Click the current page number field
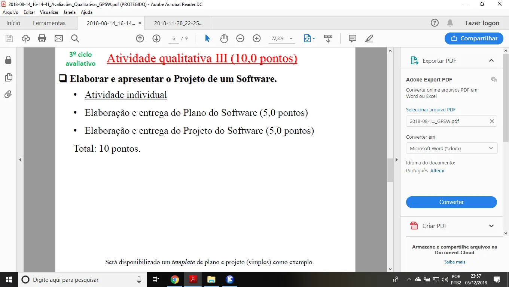This screenshot has height=287, width=509. (174, 38)
